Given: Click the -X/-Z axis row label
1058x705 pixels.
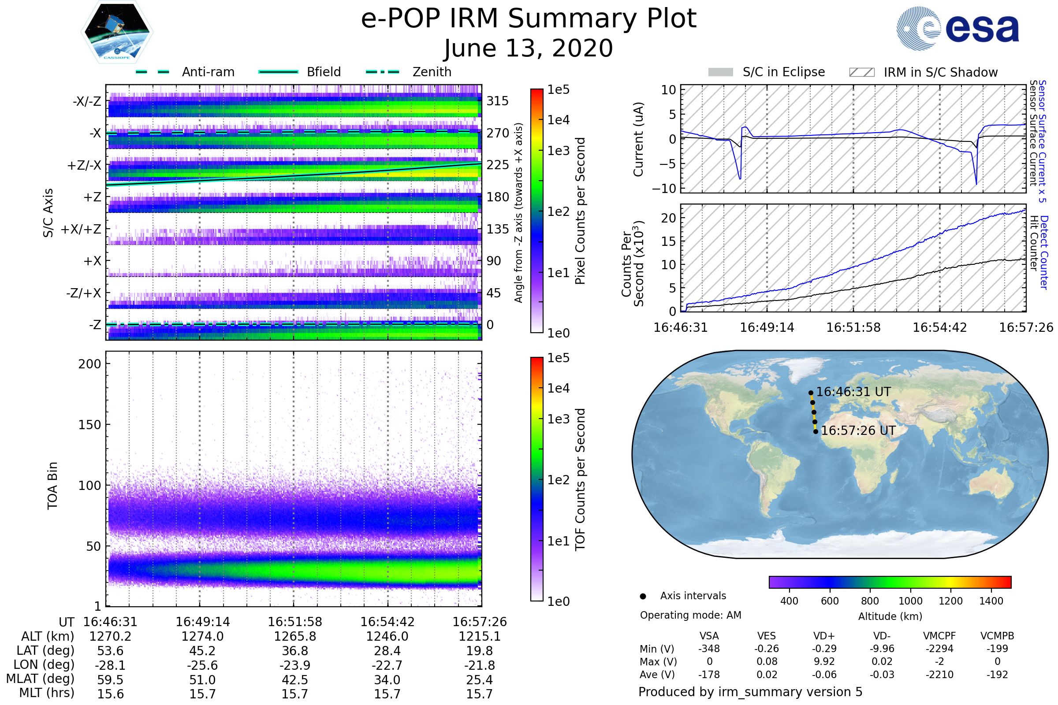Looking at the screenshot, I should [x=87, y=101].
